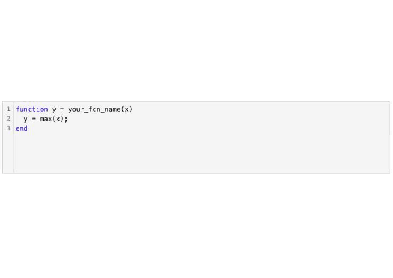Click the 'your_fcn_name' function name

[94, 110]
